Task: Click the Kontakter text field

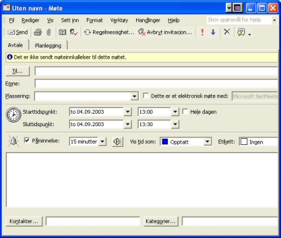Action: click(92, 221)
